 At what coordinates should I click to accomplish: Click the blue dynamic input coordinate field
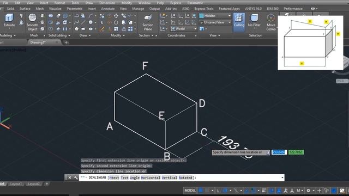(279, 152)
